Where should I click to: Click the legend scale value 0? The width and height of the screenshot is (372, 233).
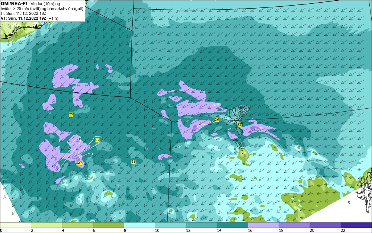[1, 230]
